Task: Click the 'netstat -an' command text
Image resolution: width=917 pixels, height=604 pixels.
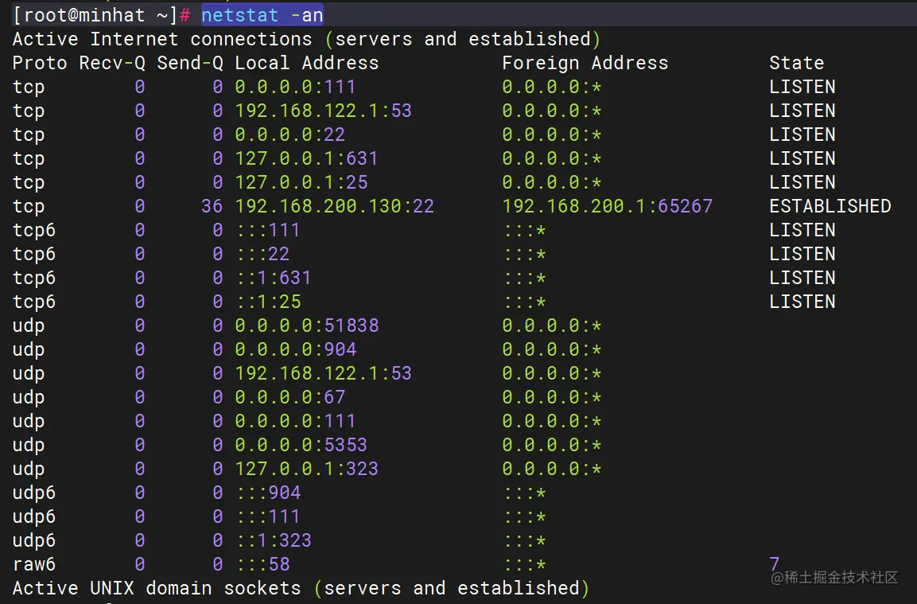Action: click(x=262, y=14)
